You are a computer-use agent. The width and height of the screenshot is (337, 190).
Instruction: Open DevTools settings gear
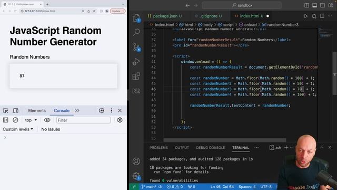point(102,110)
